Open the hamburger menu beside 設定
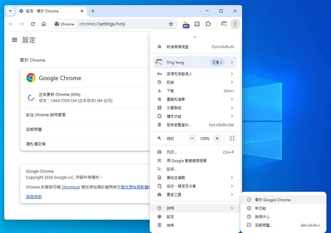The image size is (331, 233). pos(15,40)
